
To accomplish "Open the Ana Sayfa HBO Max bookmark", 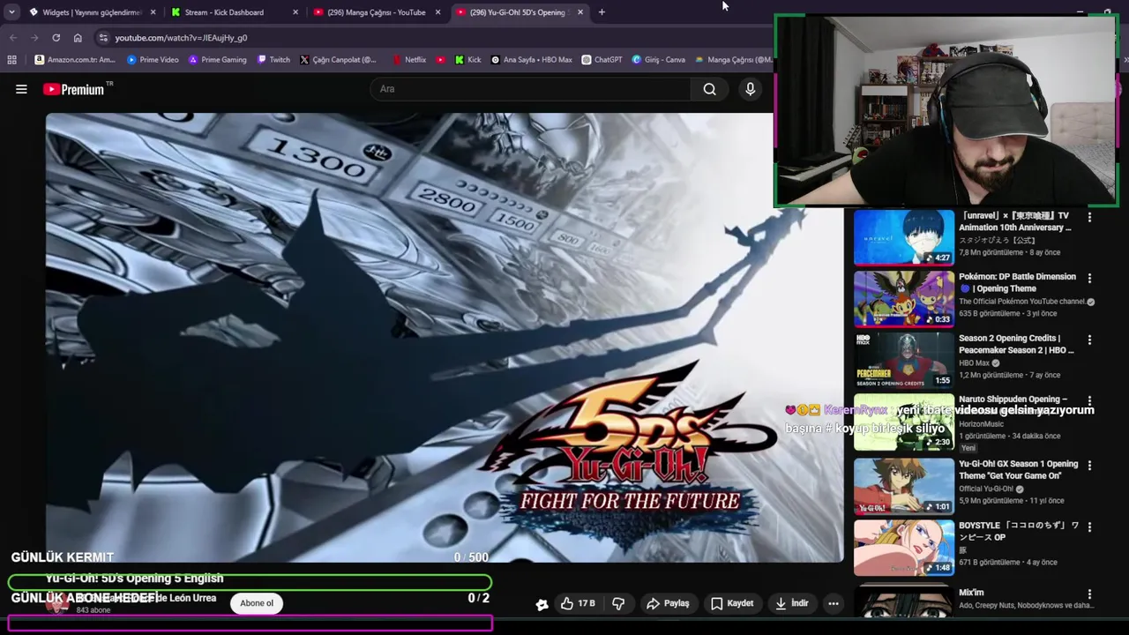I will click(531, 60).
